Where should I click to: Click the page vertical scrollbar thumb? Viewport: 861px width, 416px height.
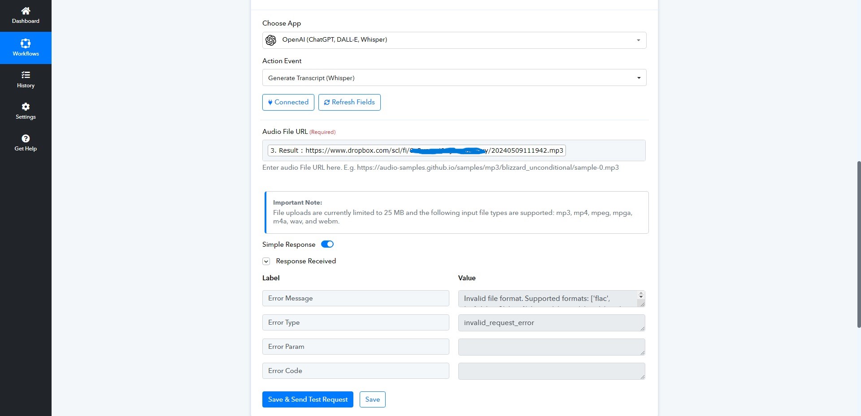coord(859,244)
